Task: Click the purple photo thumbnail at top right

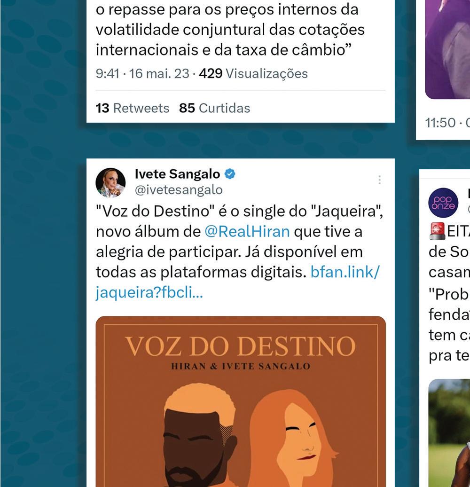Action: click(447, 50)
